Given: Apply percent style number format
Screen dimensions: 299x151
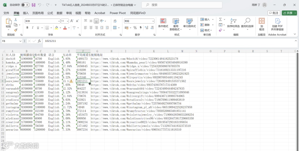Looking at the screenshot, I should click(x=135, y=28).
